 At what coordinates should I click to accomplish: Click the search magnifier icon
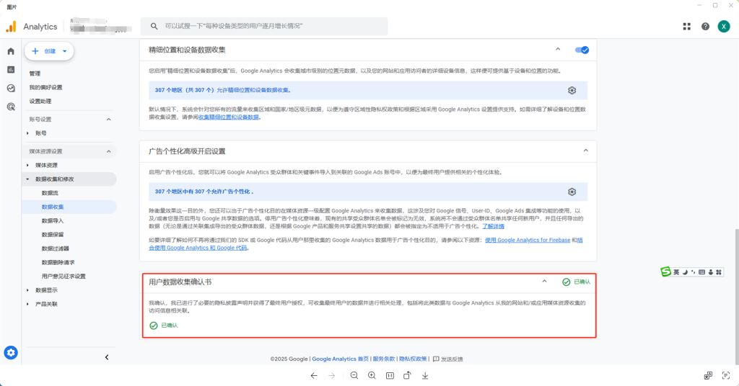click(x=154, y=27)
